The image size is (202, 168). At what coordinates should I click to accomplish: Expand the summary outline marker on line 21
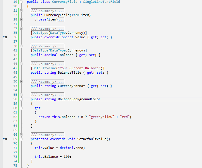click(21, 11)
